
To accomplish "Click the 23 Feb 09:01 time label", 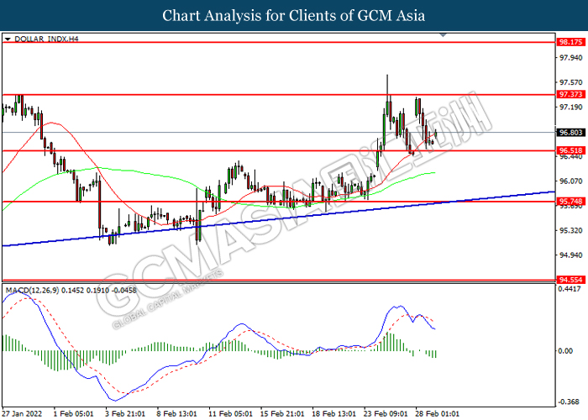I will 386,413.
